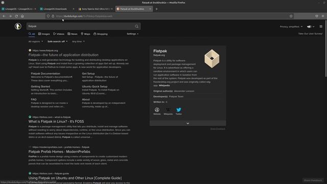Click the DuckDuckGo logo icon

pos(18,26)
